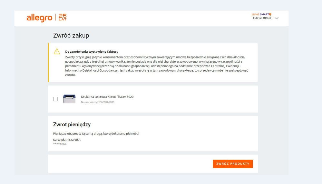Click the "Pieniądze otrzymasz tą samą drogą" text
This screenshot has width=322, height=184.
[96, 133]
